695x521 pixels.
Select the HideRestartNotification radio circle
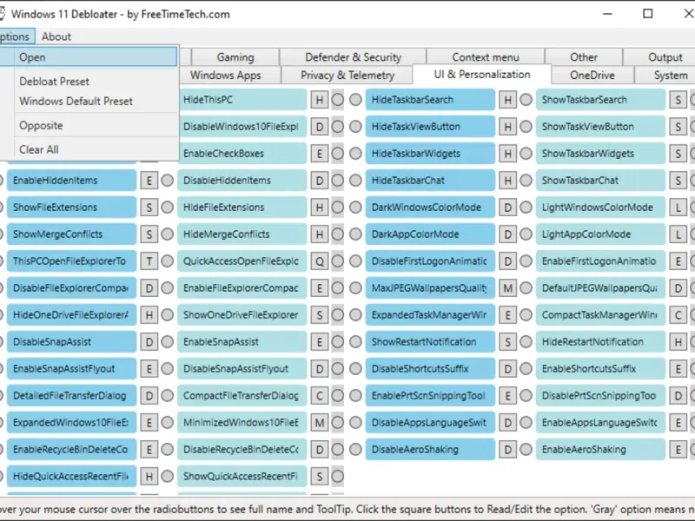526,341
